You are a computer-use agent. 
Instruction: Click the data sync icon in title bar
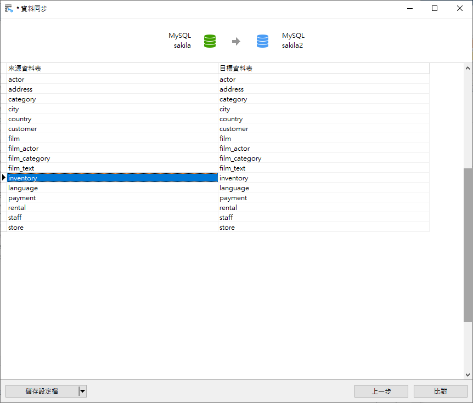tap(9, 8)
